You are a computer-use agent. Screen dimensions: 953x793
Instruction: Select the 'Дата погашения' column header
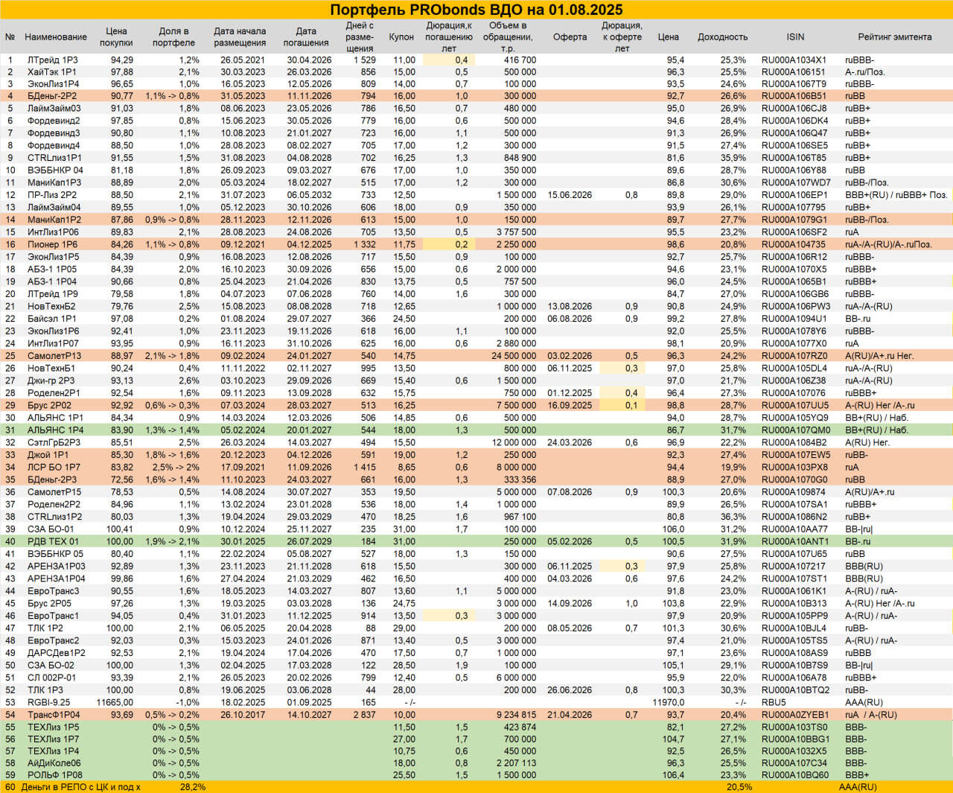[306, 37]
